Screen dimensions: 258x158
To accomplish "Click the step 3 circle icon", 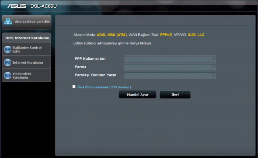I will pos(8,75).
